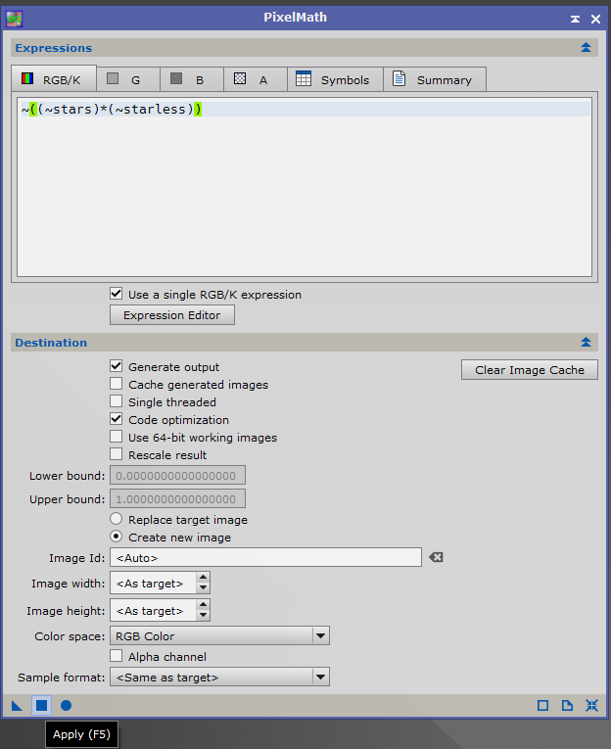This screenshot has height=749, width=611.
Task: Switch to the G channel tab
Action: click(x=128, y=79)
